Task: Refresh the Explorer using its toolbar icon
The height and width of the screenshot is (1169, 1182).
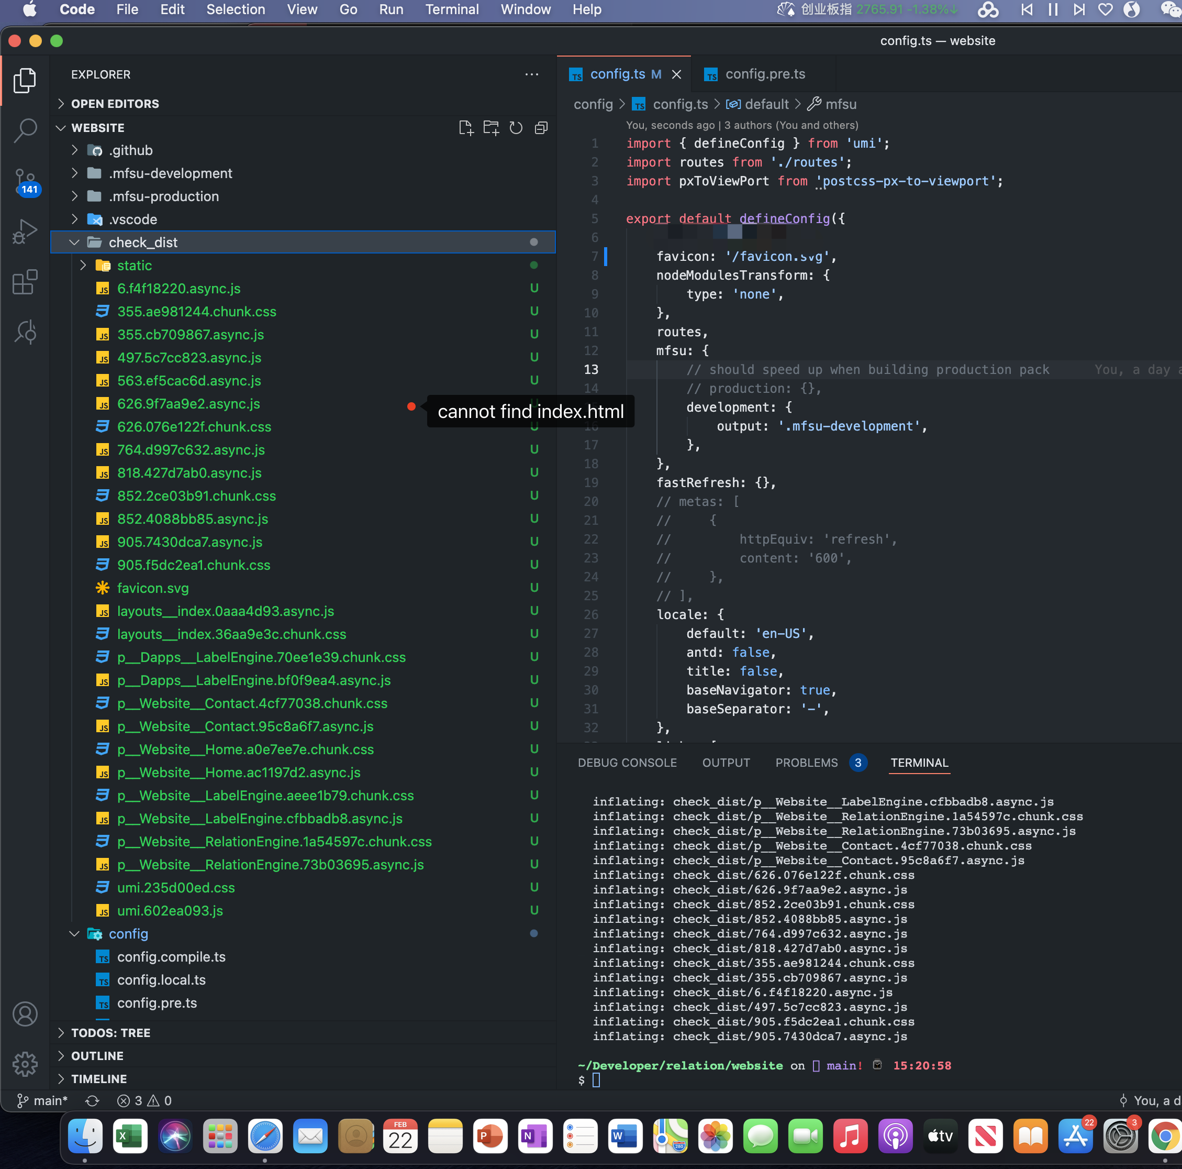Action: (x=516, y=128)
